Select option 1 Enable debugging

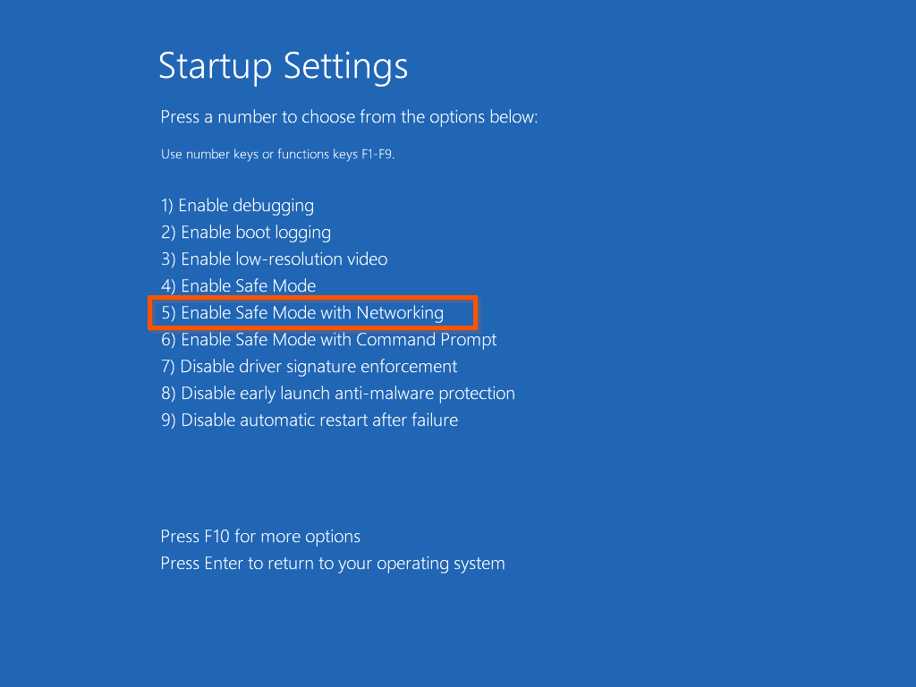[237, 206]
